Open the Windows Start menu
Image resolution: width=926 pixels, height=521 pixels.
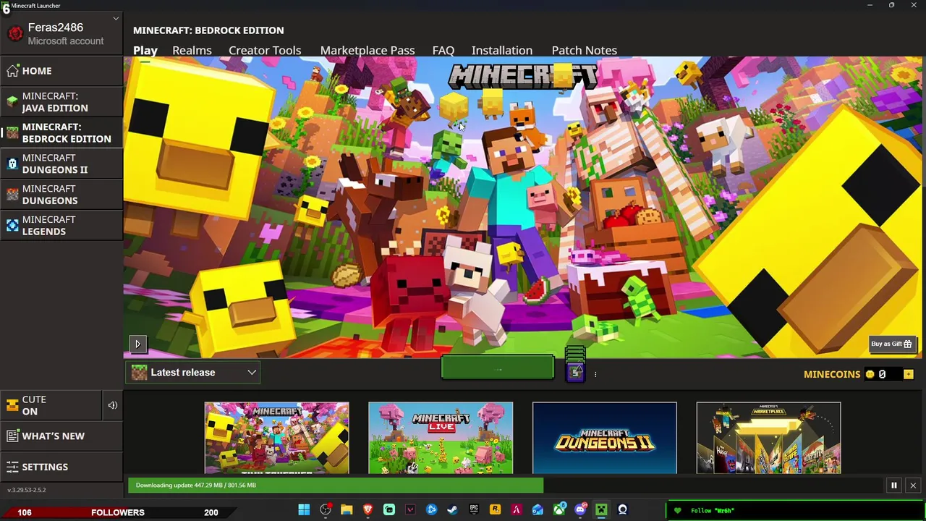[x=304, y=510]
